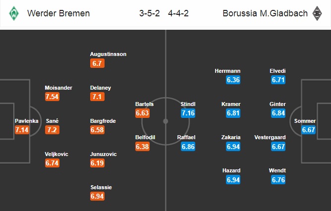Select Selassie's 6.94 rating badge

(x=98, y=197)
